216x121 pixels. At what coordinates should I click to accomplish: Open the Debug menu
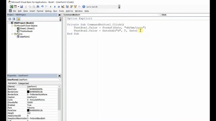tap(48, 11)
